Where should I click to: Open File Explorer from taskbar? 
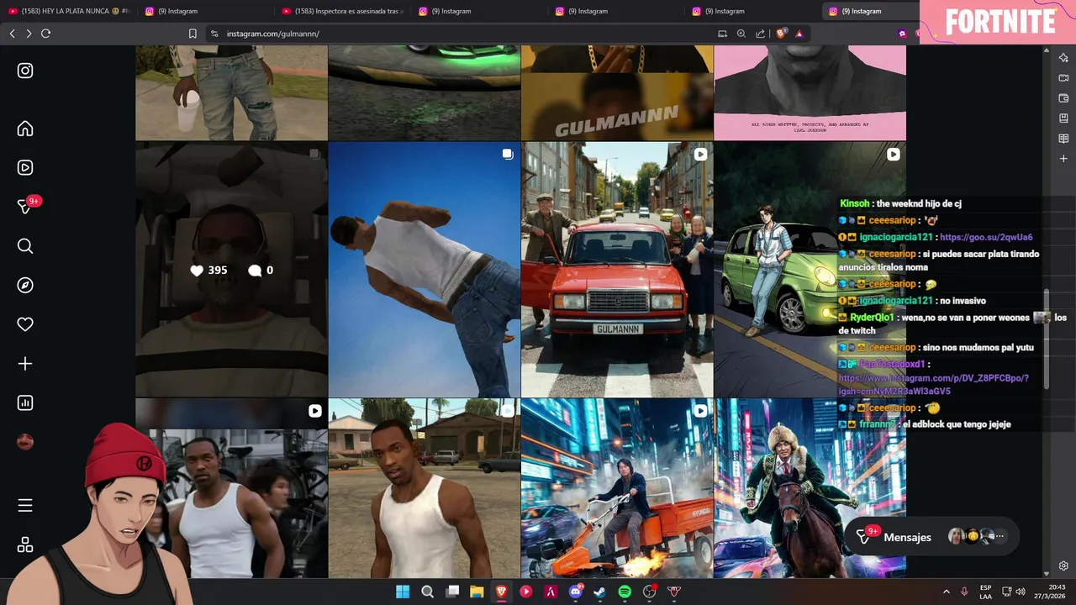coord(477,592)
